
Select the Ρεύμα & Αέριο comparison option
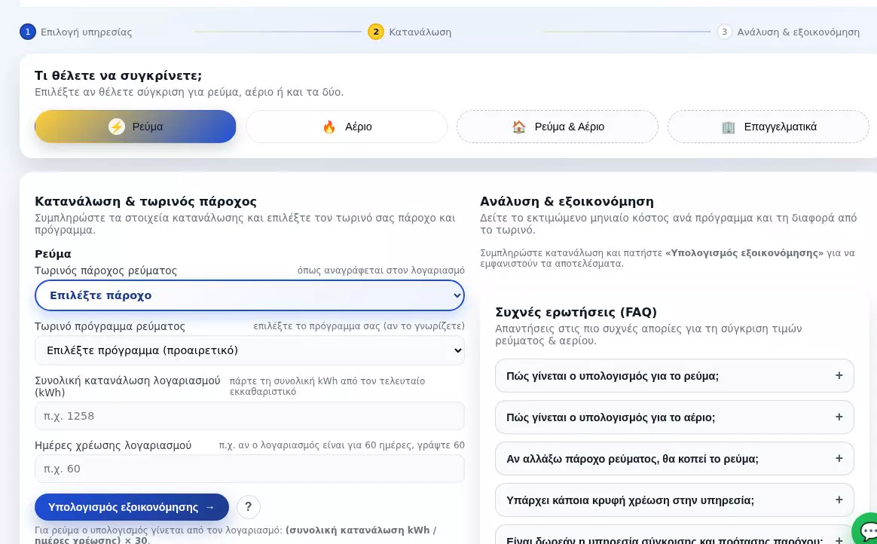pyautogui.click(x=557, y=127)
